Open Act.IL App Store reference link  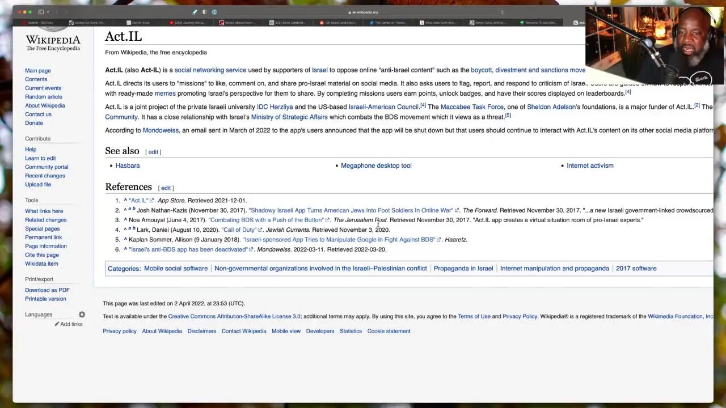click(x=138, y=200)
